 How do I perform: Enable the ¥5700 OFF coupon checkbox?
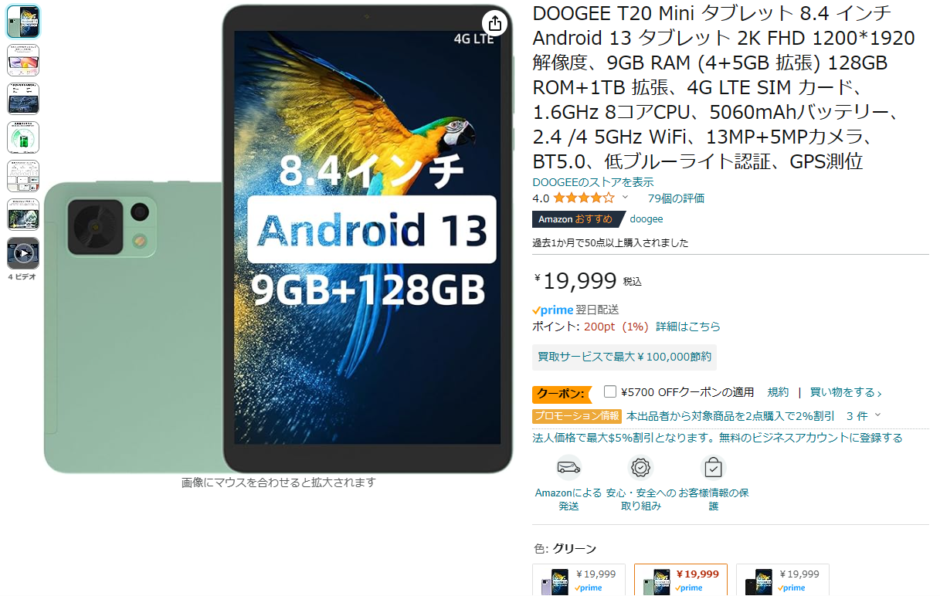[x=610, y=391]
